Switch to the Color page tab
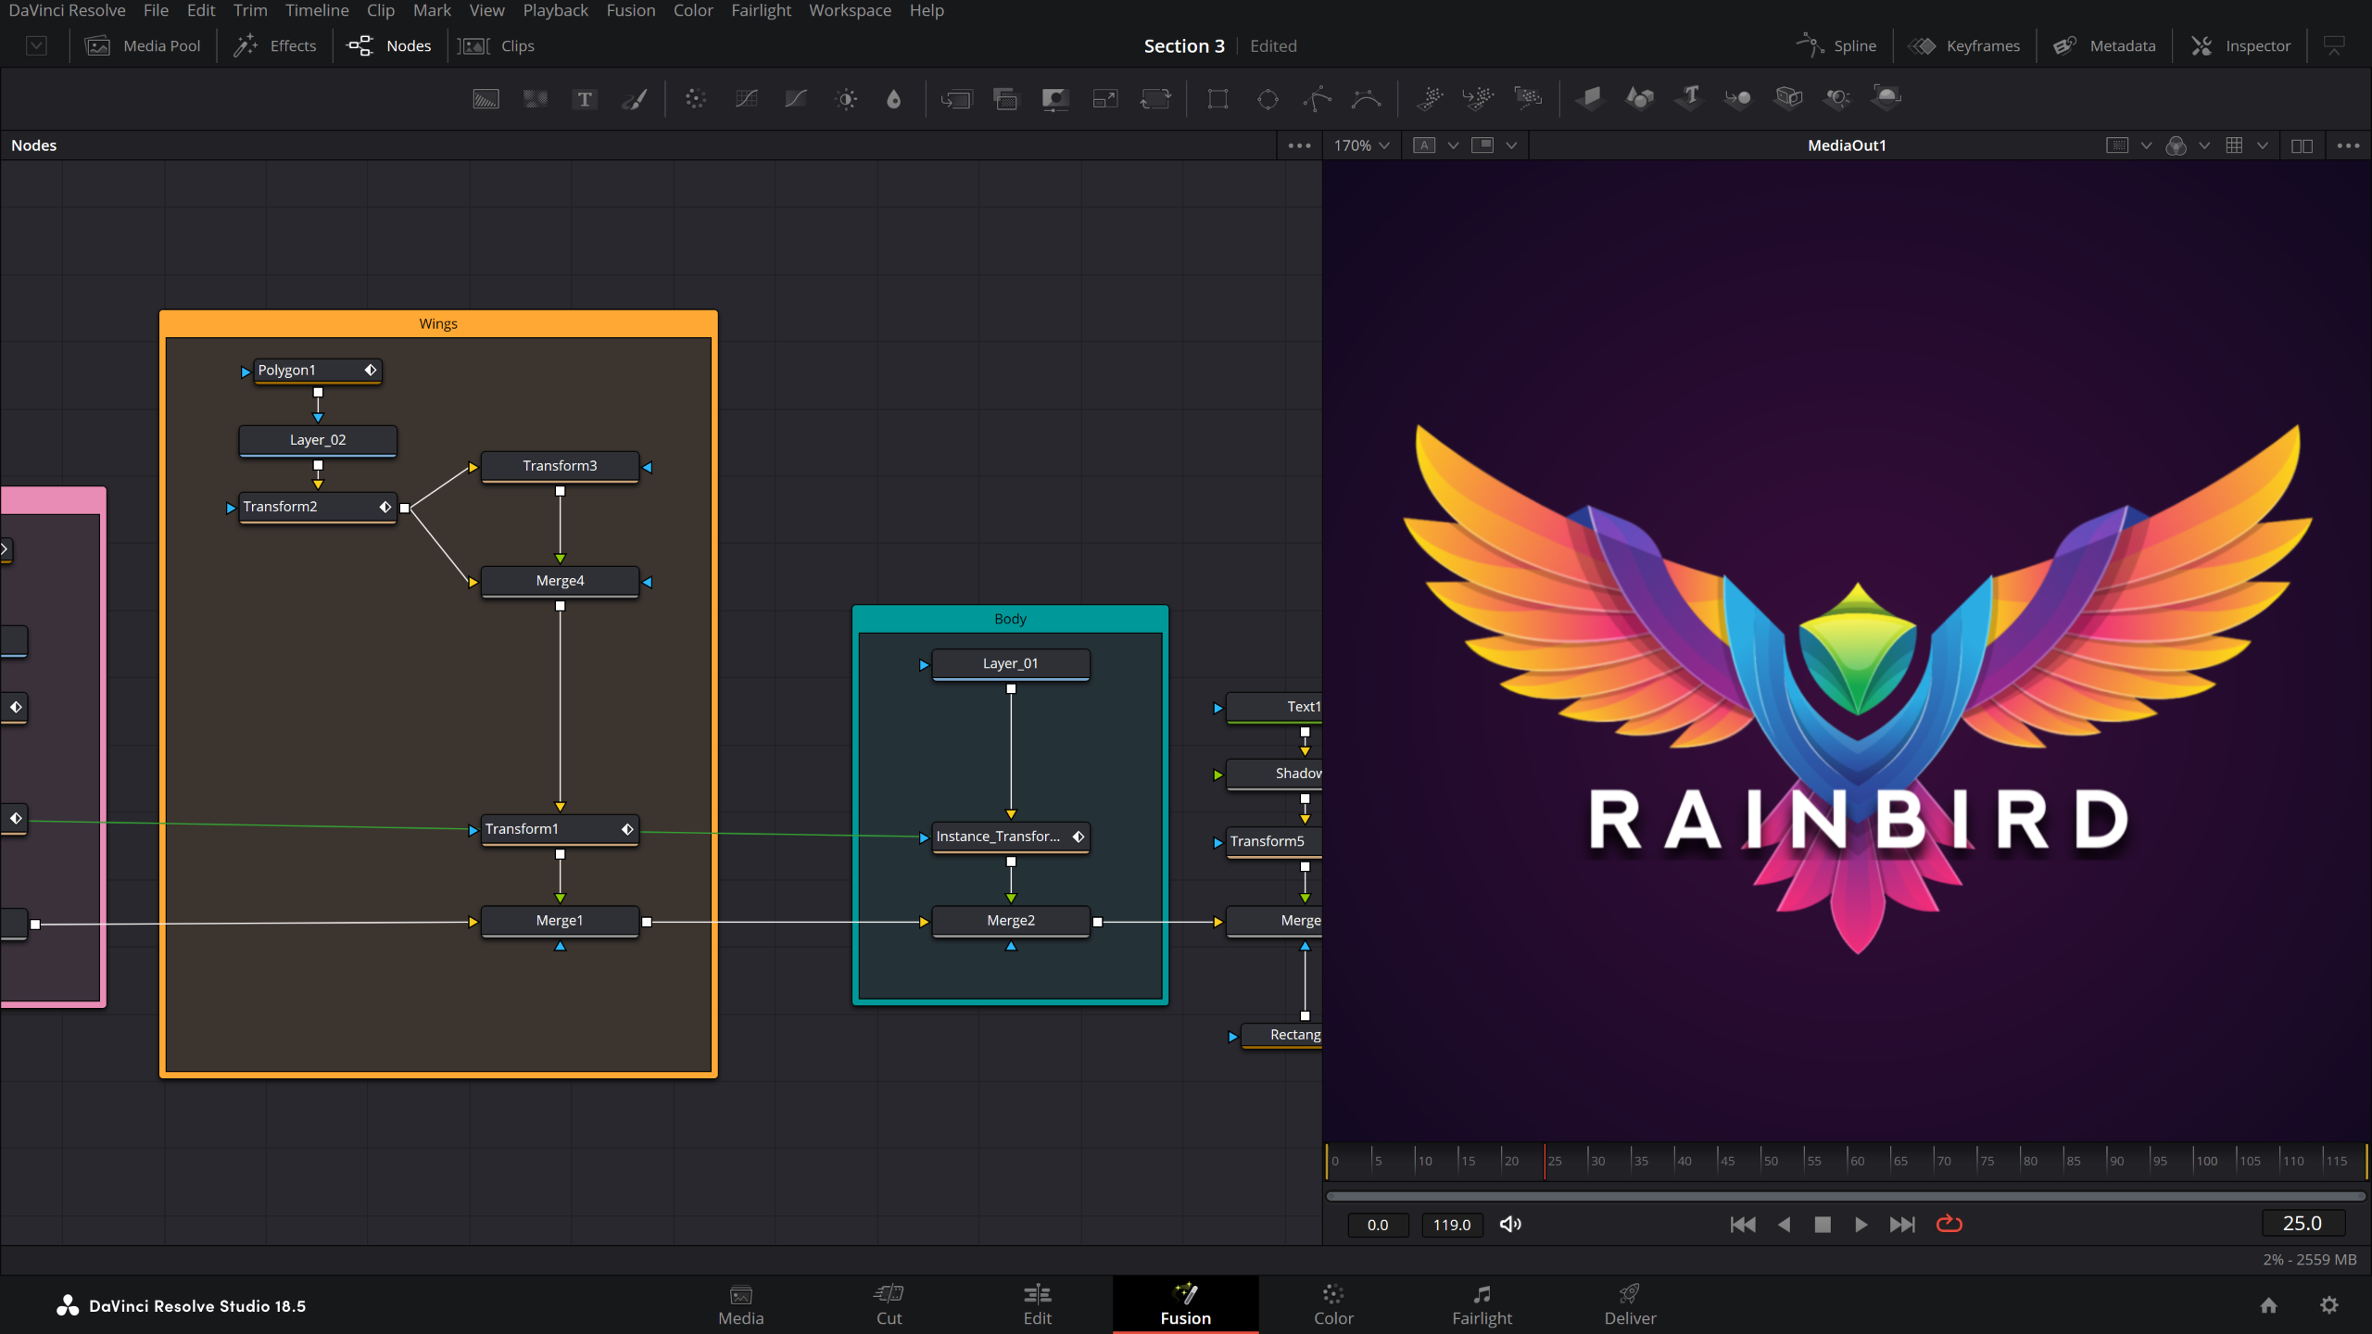The width and height of the screenshot is (2372, 1334). click(1333, 1304)
